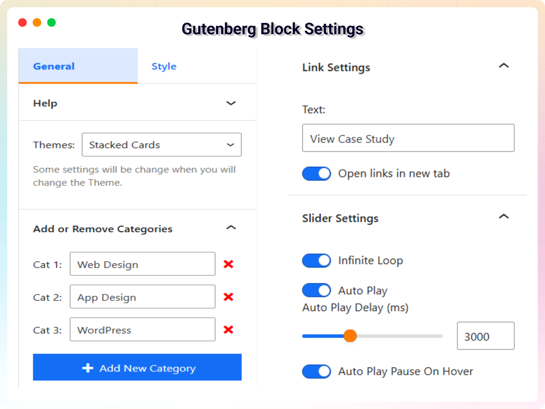Expand the Help section
This screenshot has width=545, height=409.
pos(231,103)
